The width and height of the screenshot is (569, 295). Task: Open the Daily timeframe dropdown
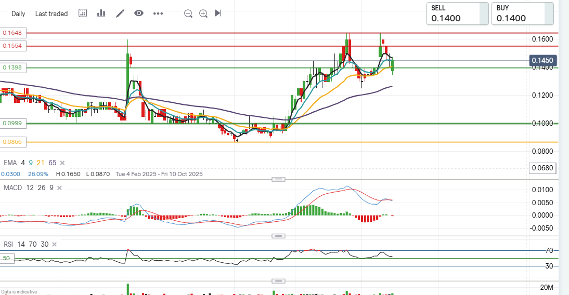[18, 14]
